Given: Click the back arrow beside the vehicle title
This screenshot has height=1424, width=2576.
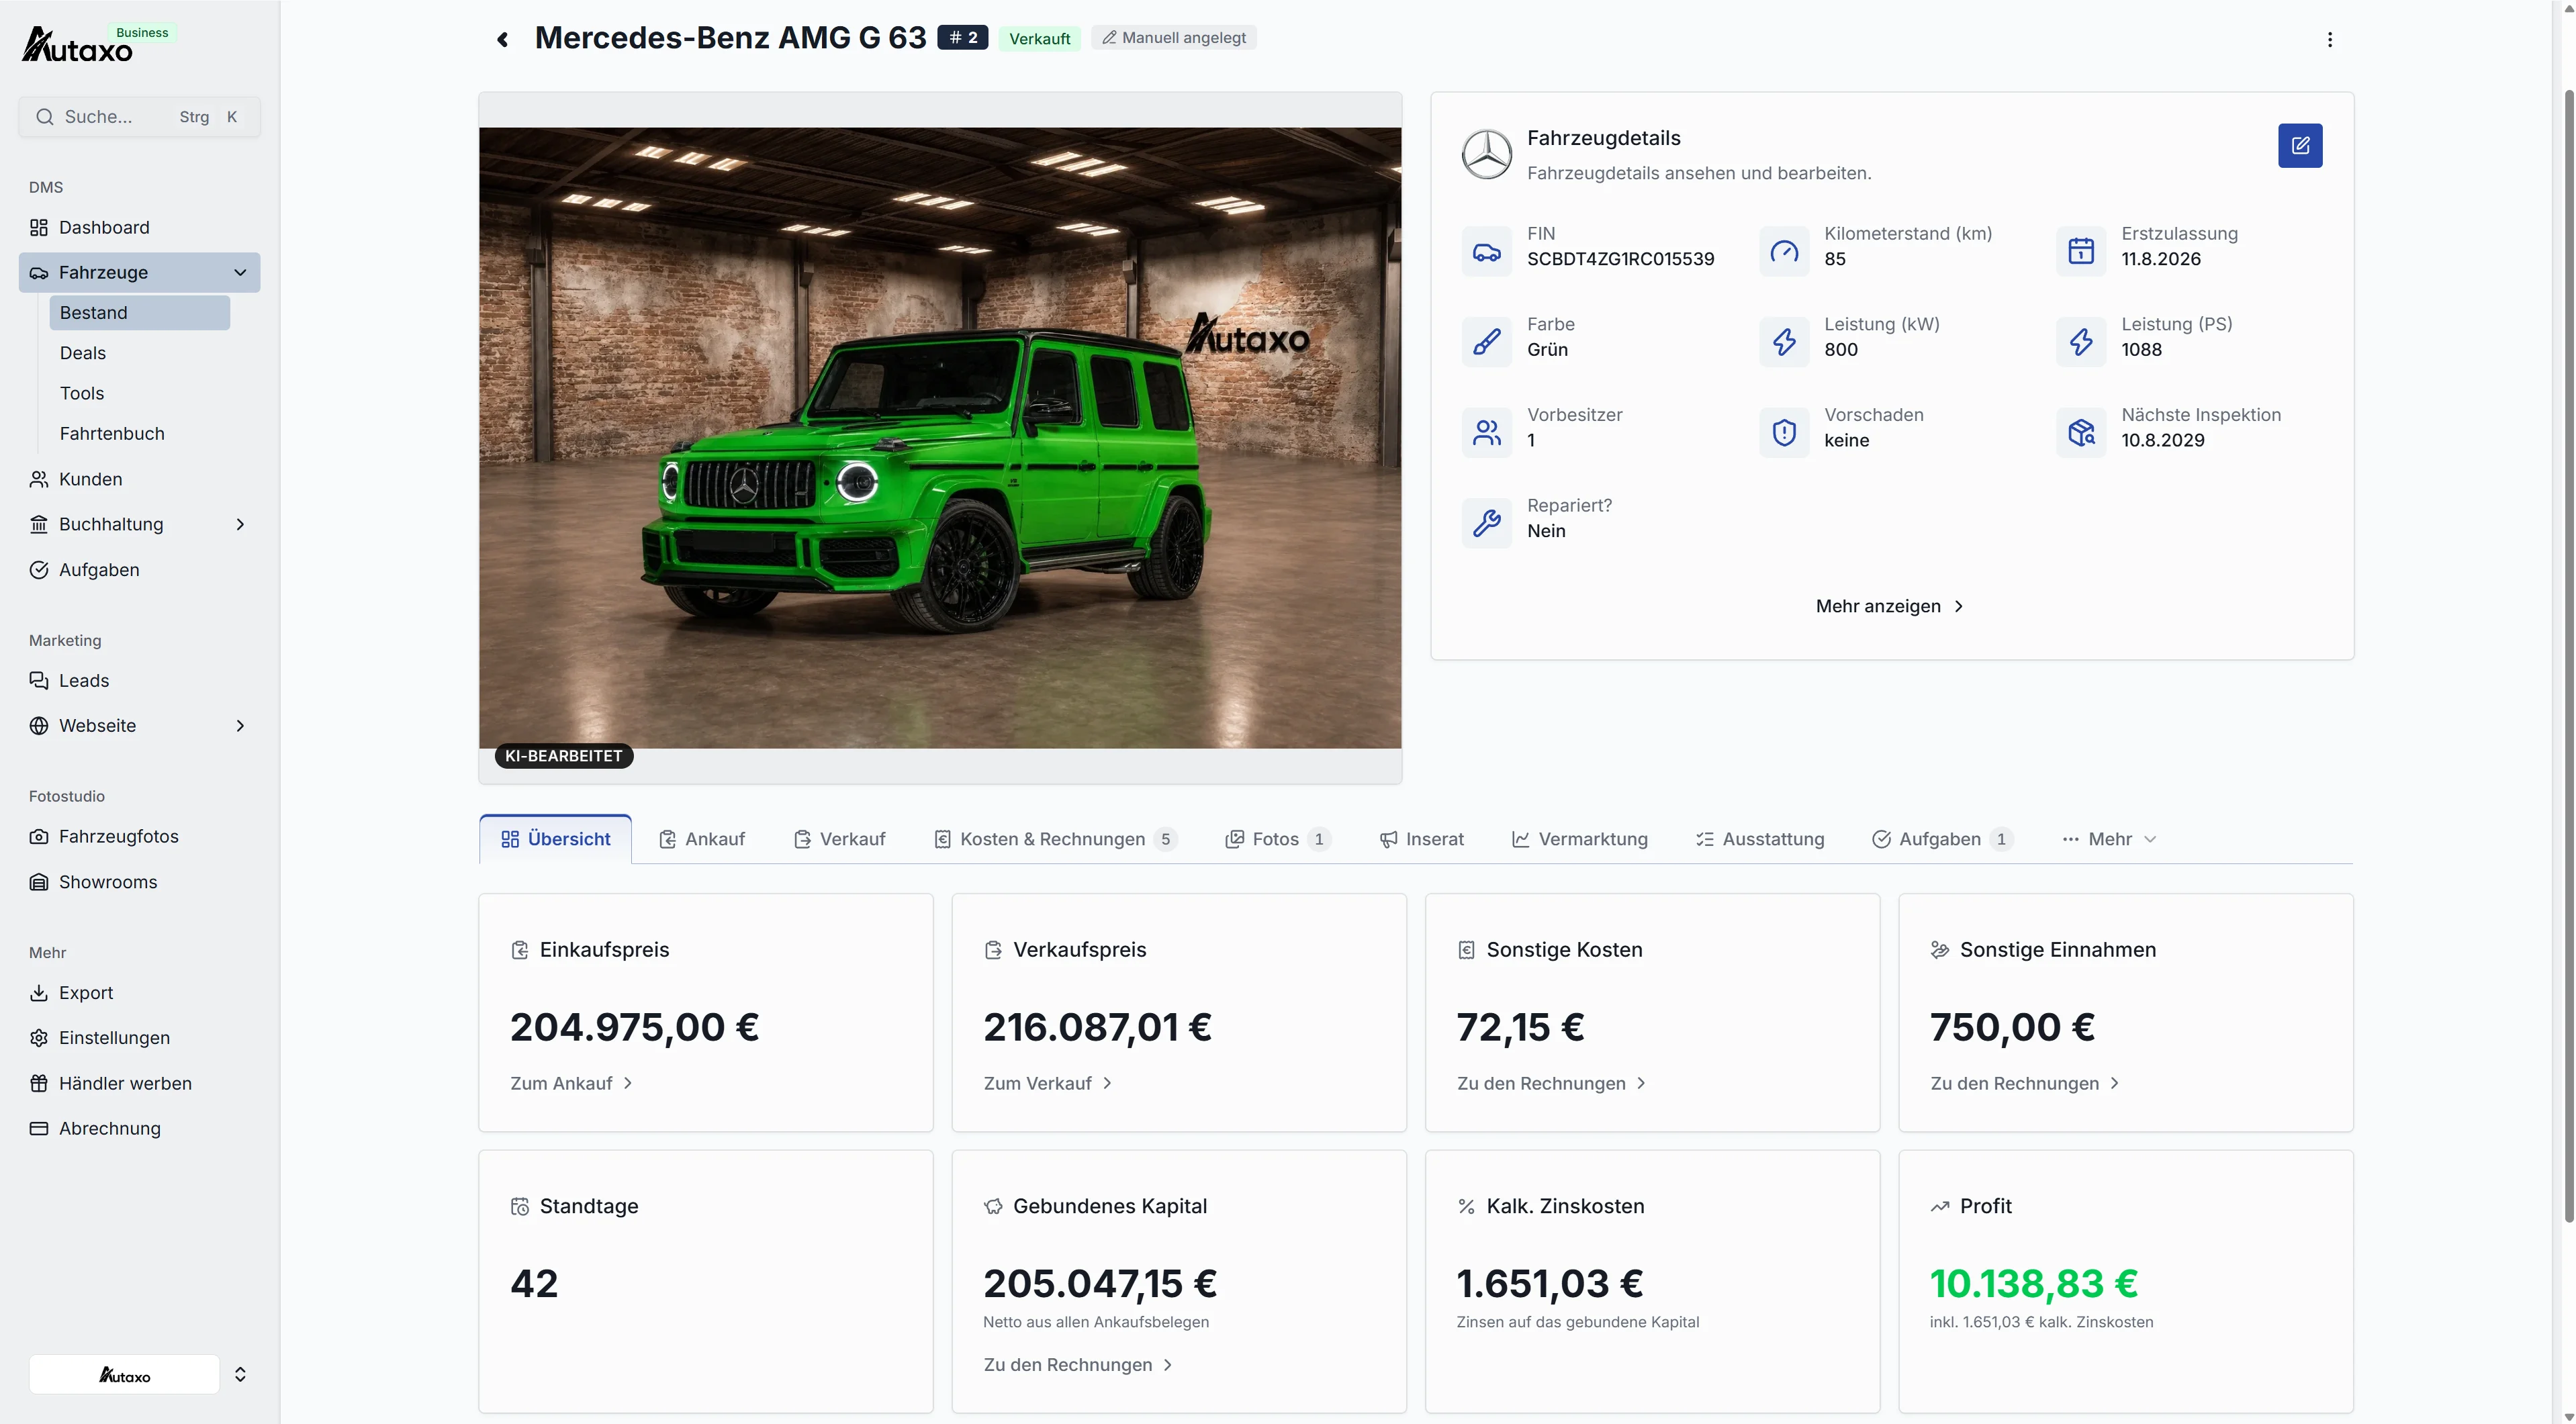Looking at the screenshot, I should coord(503,39).
